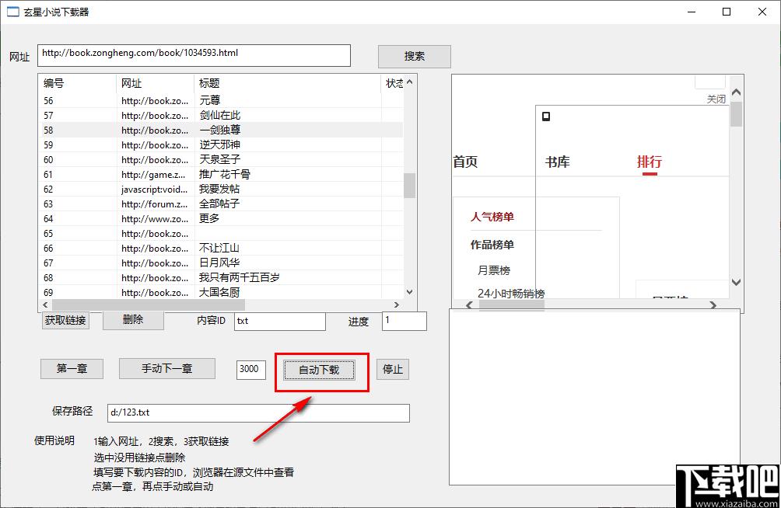Select row 65 with blank title

pos(221,233)
